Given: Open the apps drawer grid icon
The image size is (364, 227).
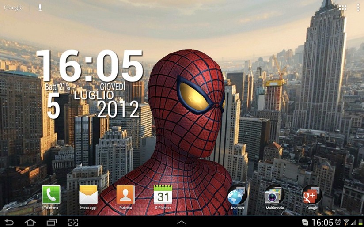Looking at the screenshot, I should coord(342,8).
